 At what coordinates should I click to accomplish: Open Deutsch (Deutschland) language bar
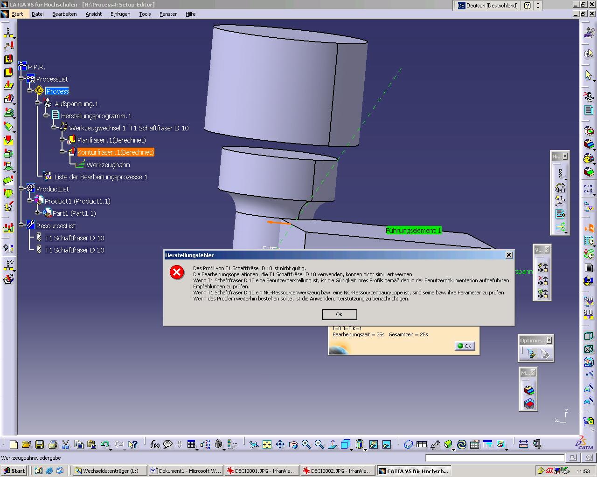coord(487,6)
